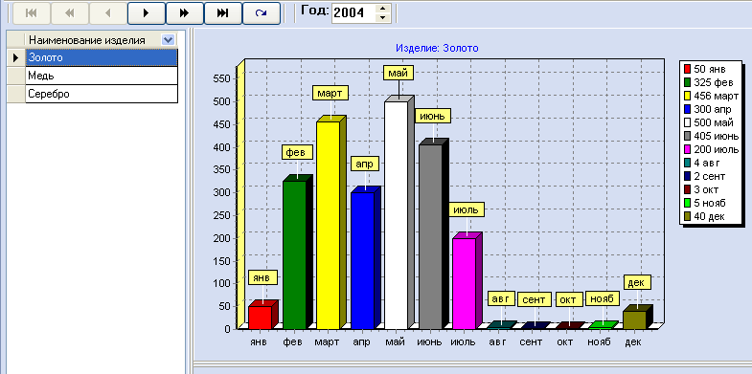Click the blue legend swatch for 300 апр

tap(687, 109)
